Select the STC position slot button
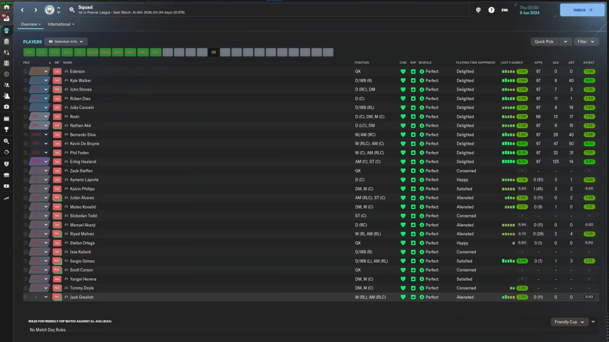609x342 pixels. pyautogui.click(x=156, y=52)
